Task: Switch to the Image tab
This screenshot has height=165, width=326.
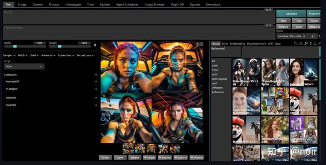Action: click(22, 5)
